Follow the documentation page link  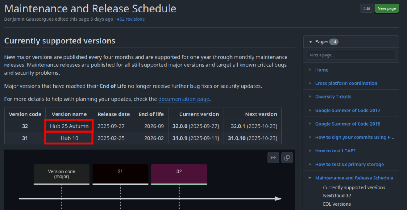tap(183, 99)
